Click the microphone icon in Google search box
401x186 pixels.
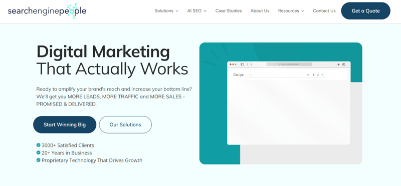pyautogui.click(x=314, y=75)
